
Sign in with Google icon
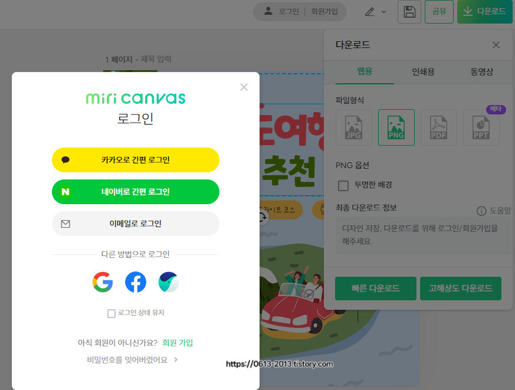point(103,282)
